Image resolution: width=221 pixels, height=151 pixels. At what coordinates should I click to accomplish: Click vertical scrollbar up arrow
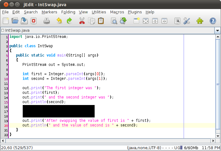(x=218, y=37)
